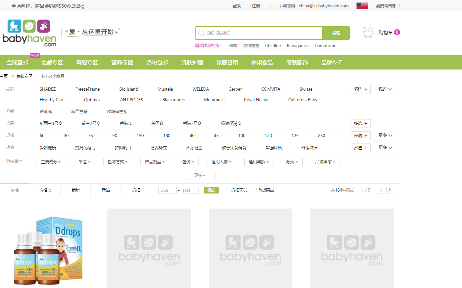
Task: Open the 品牌国家 dropdown
Action: [x=325, y=162]
